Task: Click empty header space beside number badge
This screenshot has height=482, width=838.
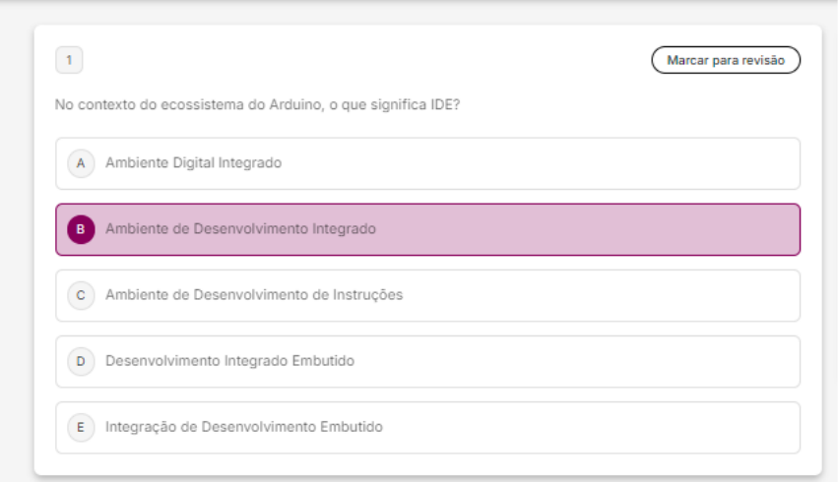Action: pyautogui.click(x=345, y=60)
